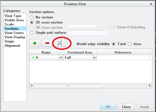Flip section direction with the arrows icon
Screen dimensions: 156x112
tap(60, 43)
